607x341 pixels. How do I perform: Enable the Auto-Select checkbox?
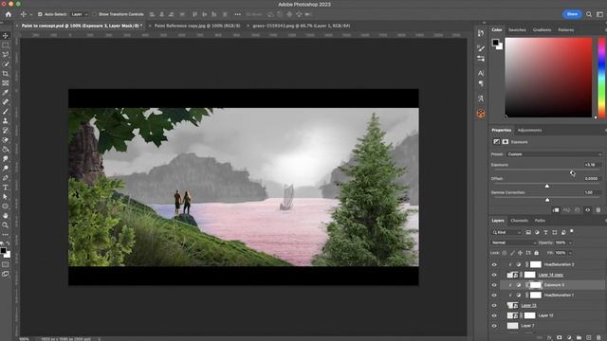point(40,14)
